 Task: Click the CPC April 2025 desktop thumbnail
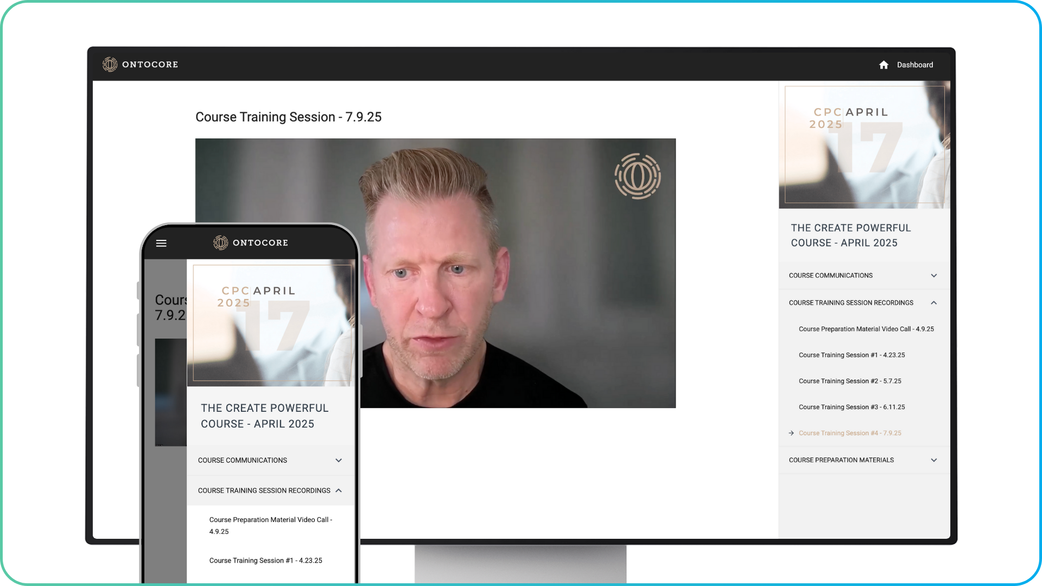coord(864,145)
